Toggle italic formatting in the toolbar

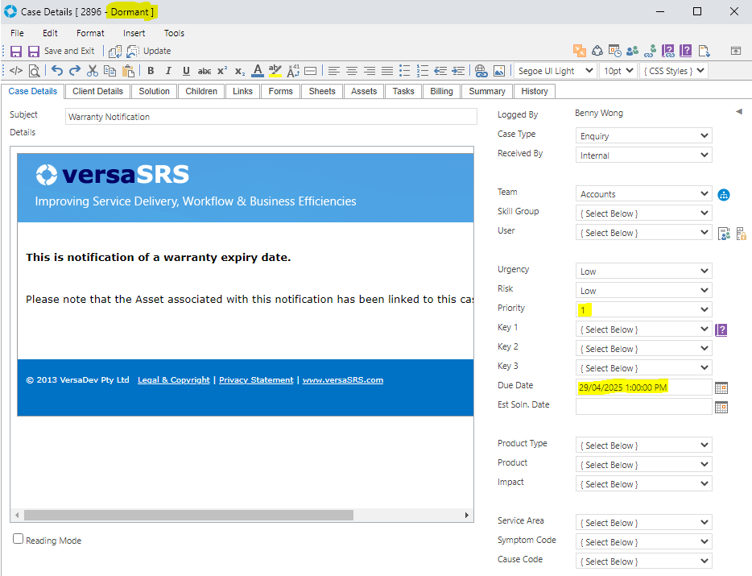click(x=168, y=71)
